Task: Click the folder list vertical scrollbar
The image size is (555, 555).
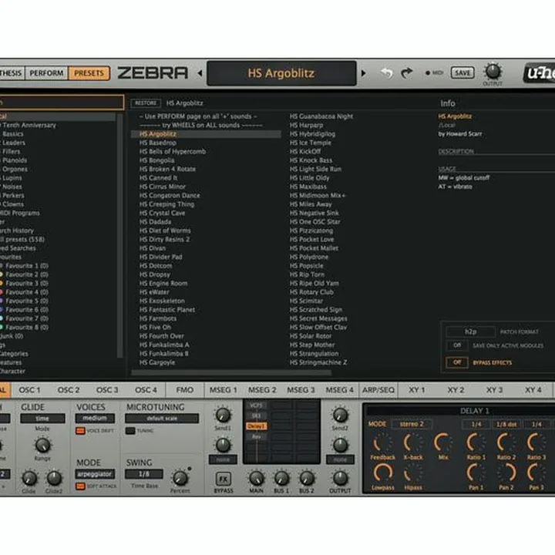Action: (x=120, y=235)
